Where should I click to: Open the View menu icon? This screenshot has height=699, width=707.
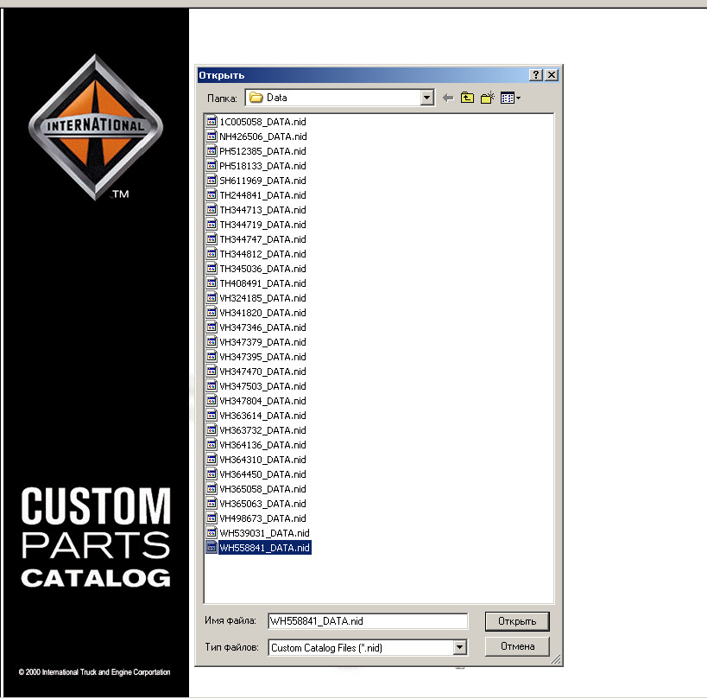pyautogui.click(x=510, y=98)
